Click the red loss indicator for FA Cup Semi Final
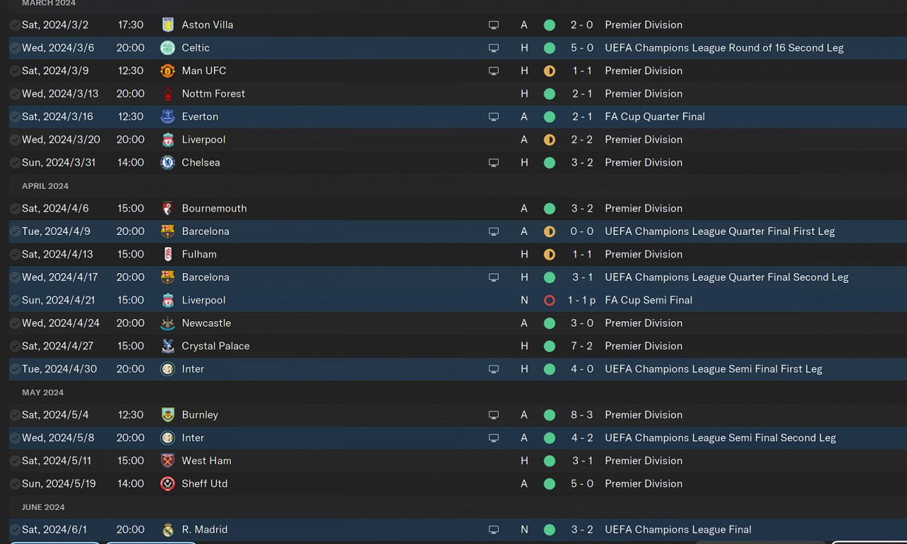Viewport: 907px width, 544px height. point(549,300)
